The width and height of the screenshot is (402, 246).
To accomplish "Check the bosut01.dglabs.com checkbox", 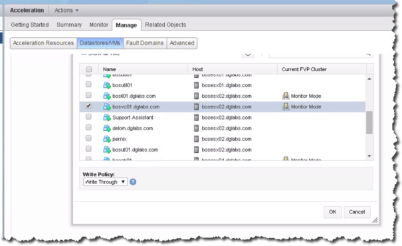I will (x=88, y=149).
